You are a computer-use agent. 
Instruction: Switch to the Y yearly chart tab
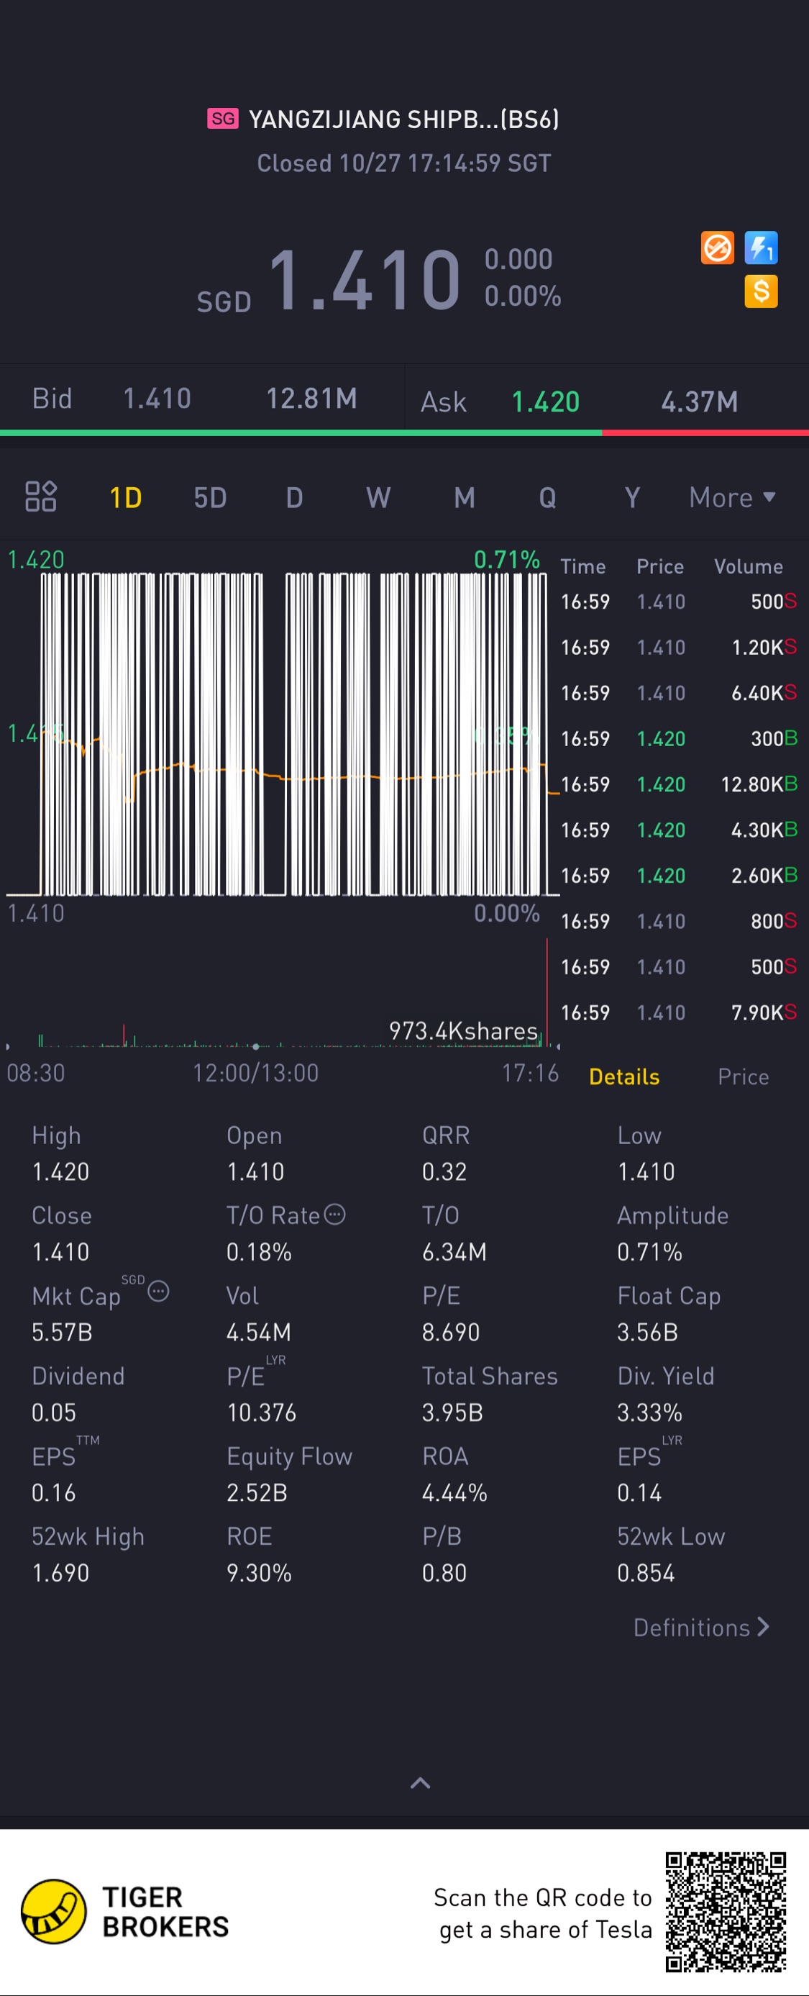coord(633,497)
